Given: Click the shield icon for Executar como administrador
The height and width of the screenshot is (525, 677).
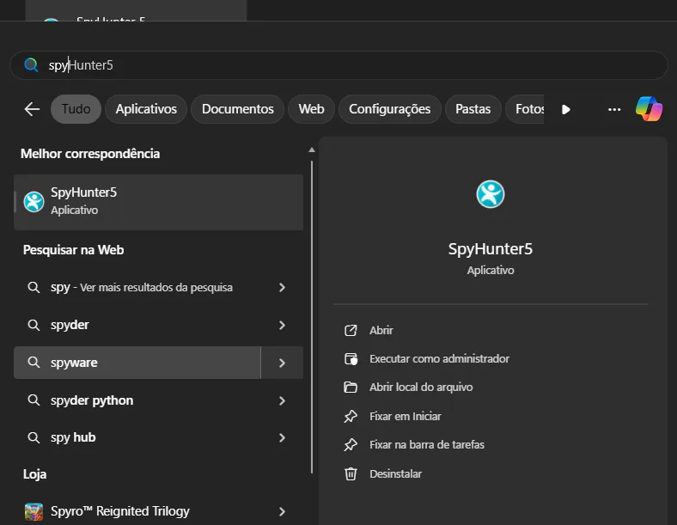Looking at the screenshot, I should click(351, 358).
